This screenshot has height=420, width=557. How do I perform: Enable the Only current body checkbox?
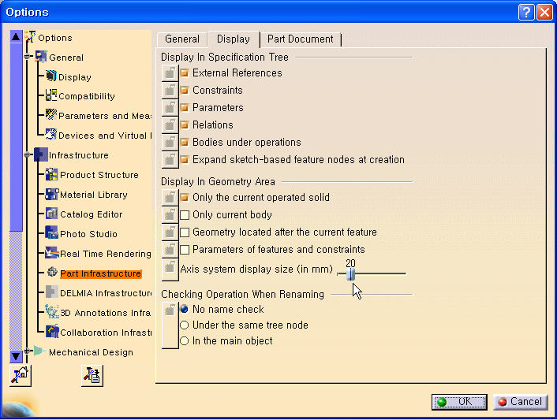click(x=185, y=215)
